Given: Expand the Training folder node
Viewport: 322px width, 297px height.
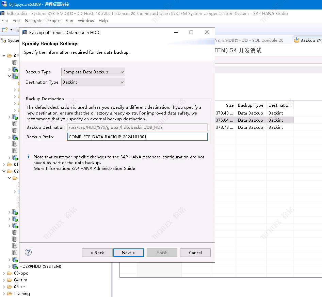Looking at the screenshot, I should click(4, 294).
